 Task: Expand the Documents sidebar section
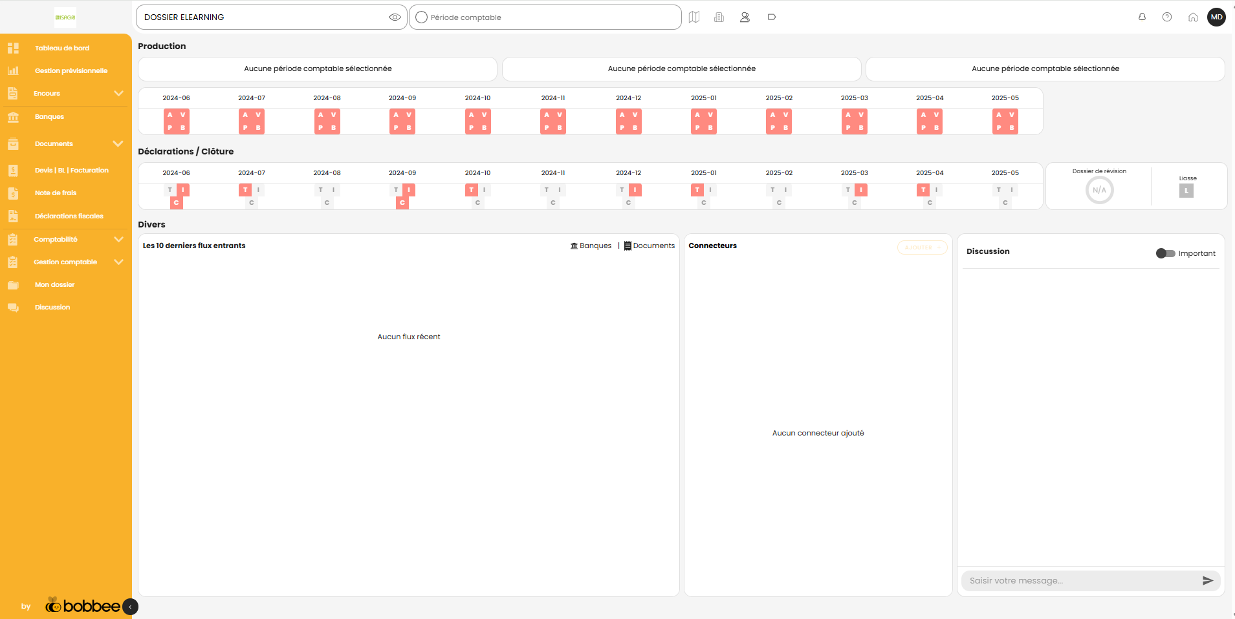[x=118, y=143]
